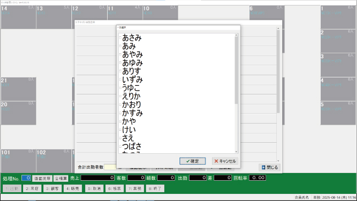Check the つばさ checkbox

120,147
